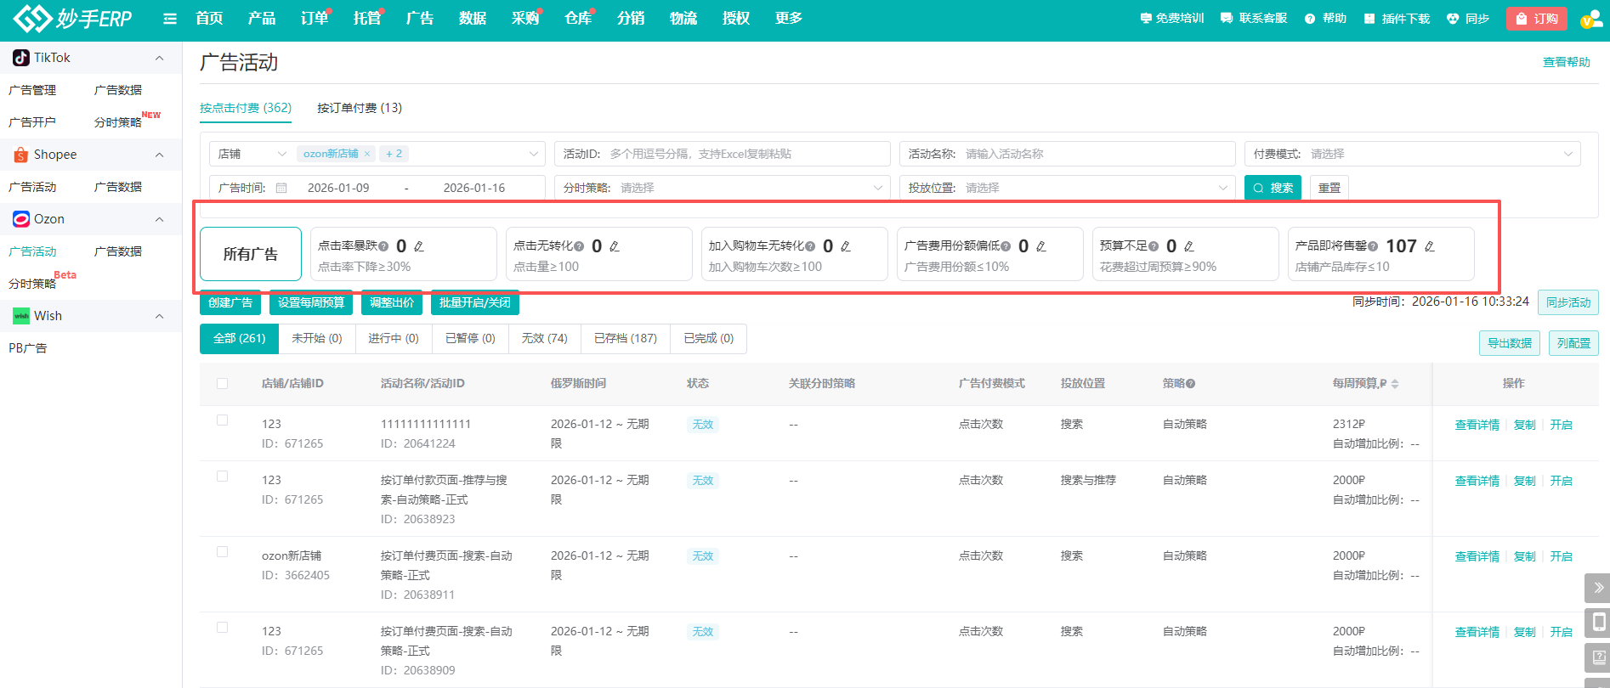
Task: Select the 已存档 (187) status tab
Action: 626,338
